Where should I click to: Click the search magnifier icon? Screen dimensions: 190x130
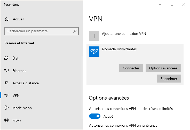[x=75, y=31]
